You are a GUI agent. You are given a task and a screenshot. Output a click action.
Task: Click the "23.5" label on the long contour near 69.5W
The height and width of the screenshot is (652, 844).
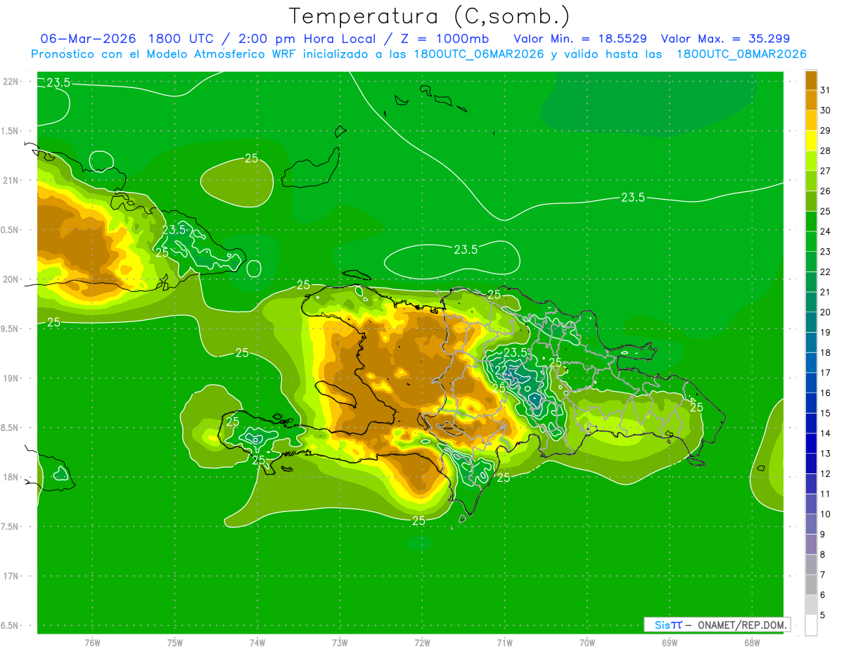click(x=633, y=198)
